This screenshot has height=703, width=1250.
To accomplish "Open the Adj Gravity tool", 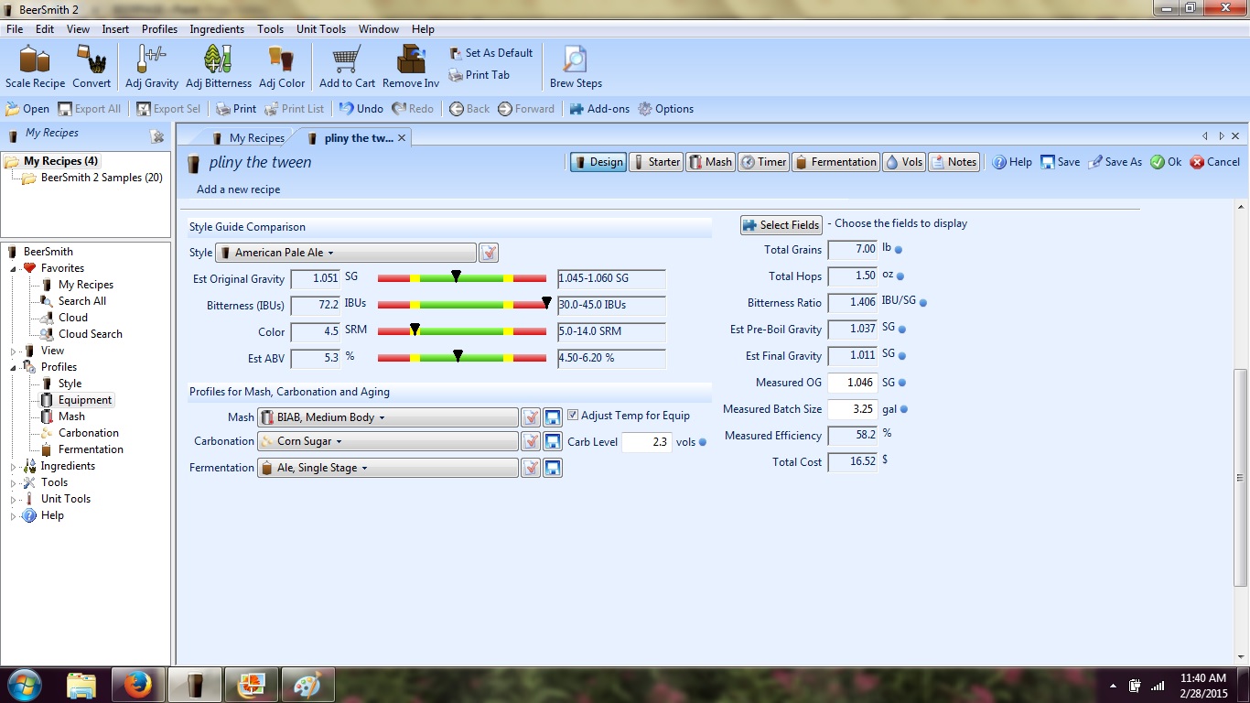I will [x=152, y=67].
